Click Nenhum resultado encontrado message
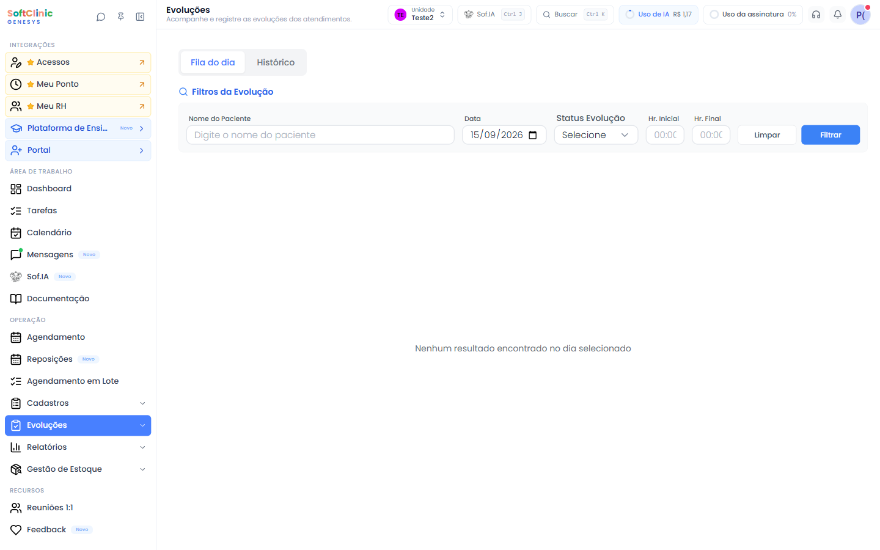 [523, 348]
